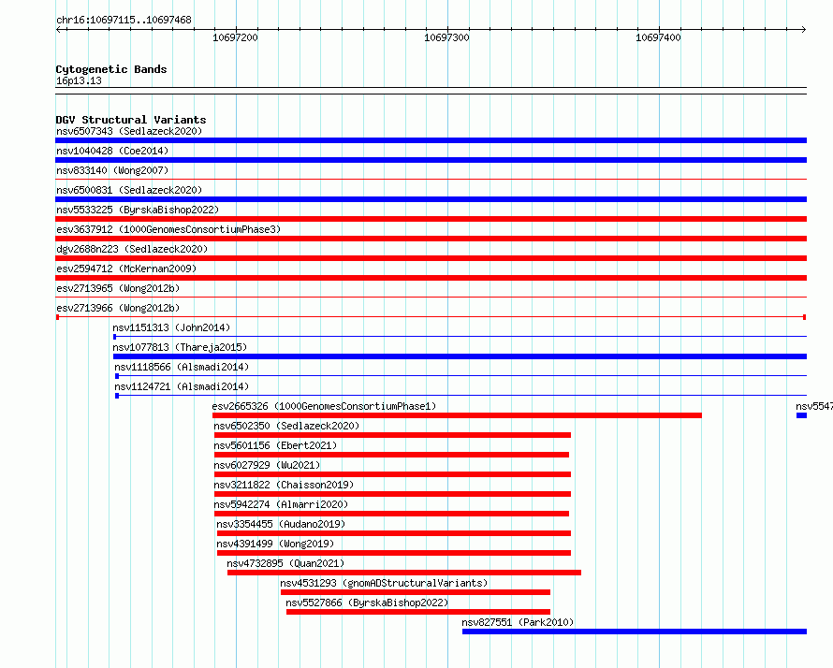833x668 pixels.
Task: Open the nsv1040428 (Coe2014) label
Action: (112, 151)
